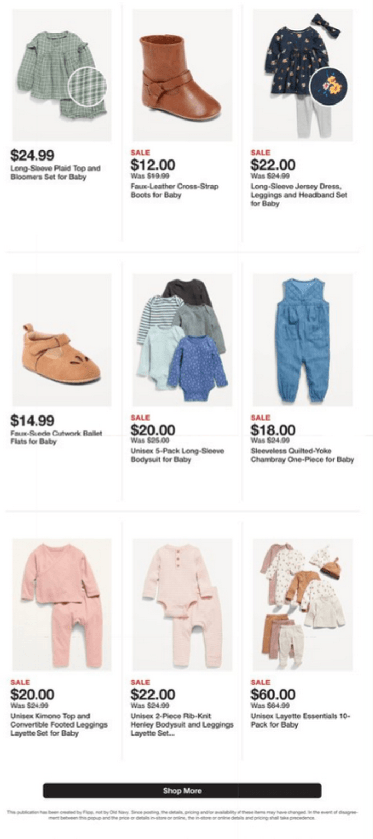Open the pink kimono top set image
Image resolution: width=373 pixels, height=839 pixels.
(62, 604)
